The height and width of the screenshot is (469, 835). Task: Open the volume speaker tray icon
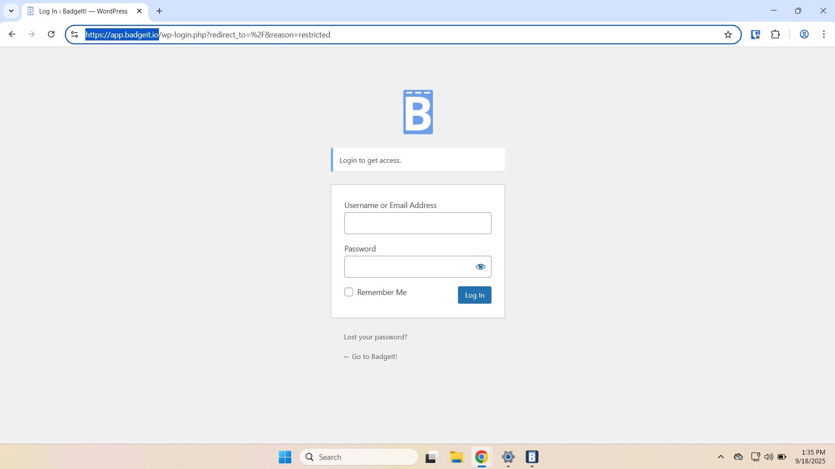769,457
